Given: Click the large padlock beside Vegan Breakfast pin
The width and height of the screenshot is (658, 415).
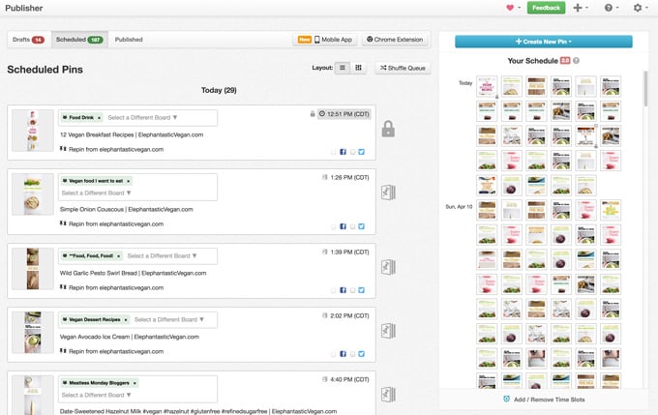Looking at the screenshot, I should pyautogui.click(x=388, y=129).
